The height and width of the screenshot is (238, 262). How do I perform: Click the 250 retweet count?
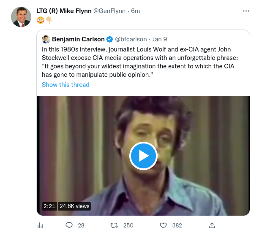128,225
